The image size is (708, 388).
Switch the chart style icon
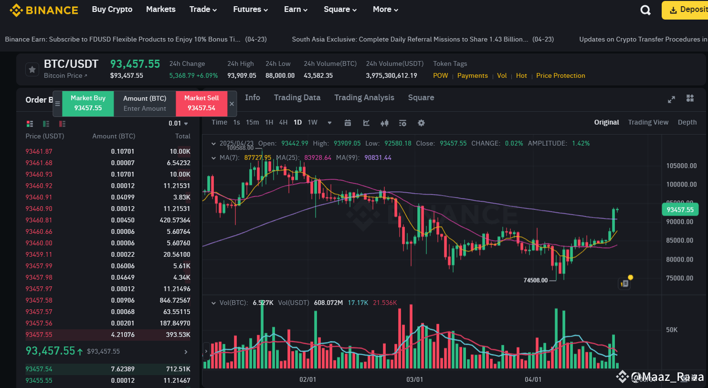pyautogui.click(x=384, y=123)
